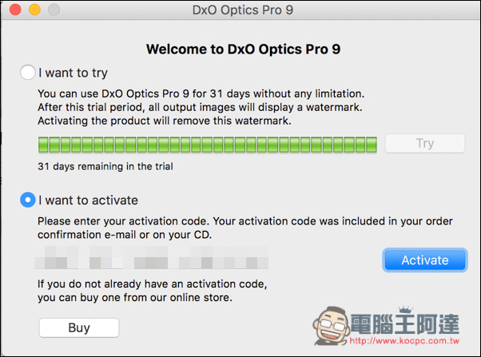Click the "DxO Optics Pro 9" window title
This screenshot has height=357, width=481.
pyautogui.click(x=243, y=10)
